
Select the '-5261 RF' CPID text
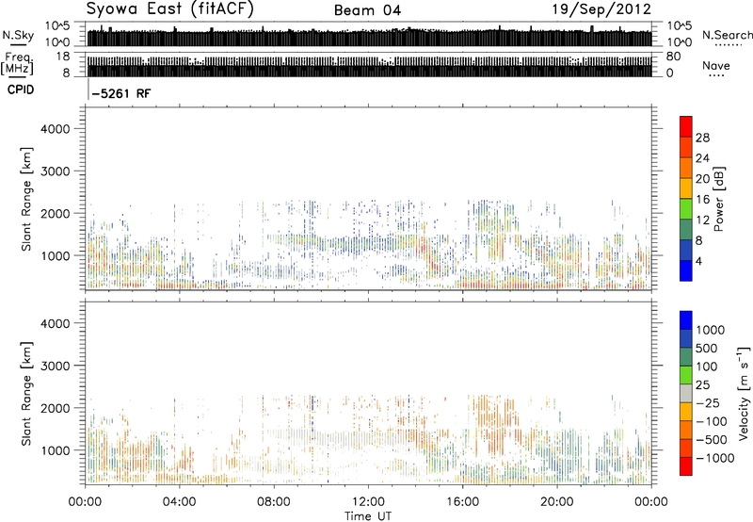[x=121, y=93]
